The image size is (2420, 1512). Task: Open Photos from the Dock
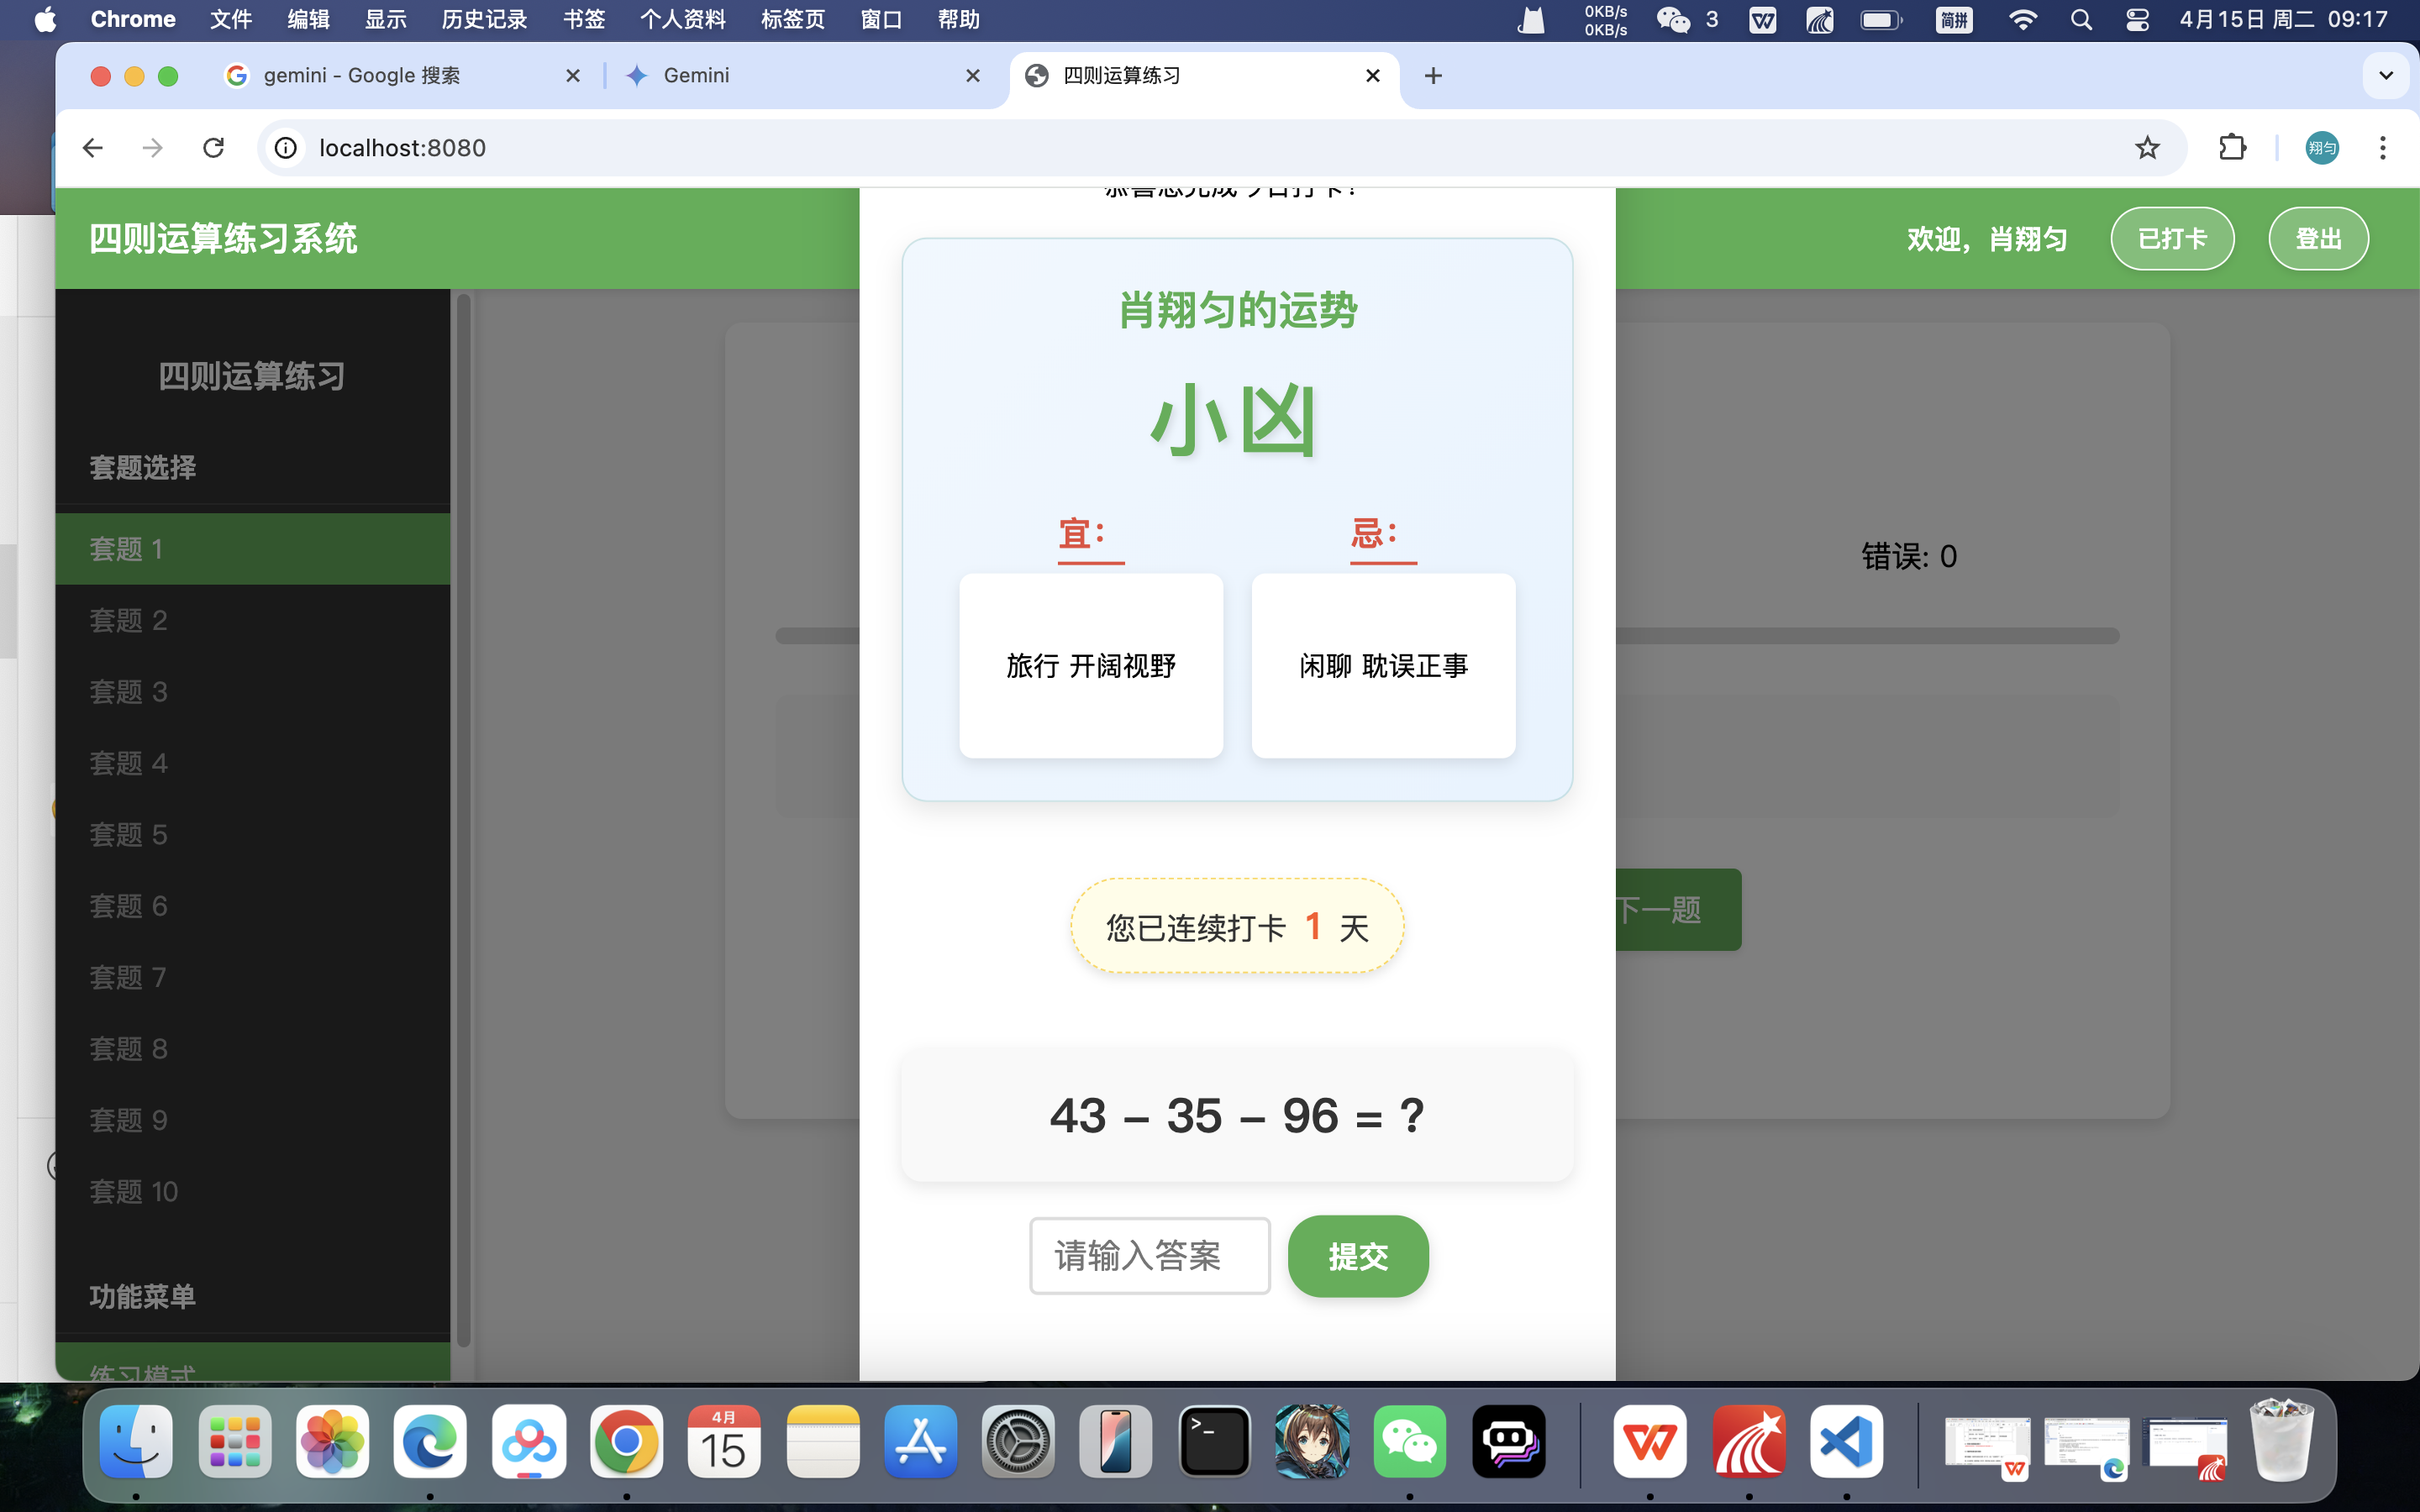(333, 1441)
